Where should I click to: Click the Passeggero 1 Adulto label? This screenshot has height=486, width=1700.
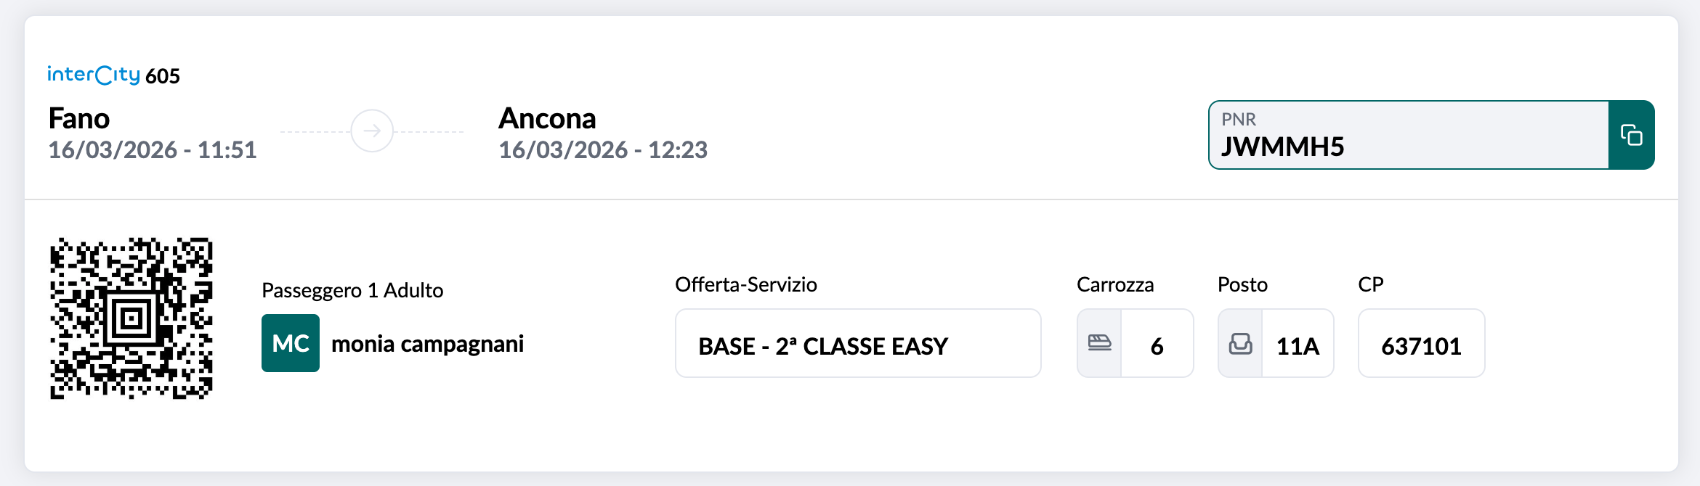click(x=352, y=290)
